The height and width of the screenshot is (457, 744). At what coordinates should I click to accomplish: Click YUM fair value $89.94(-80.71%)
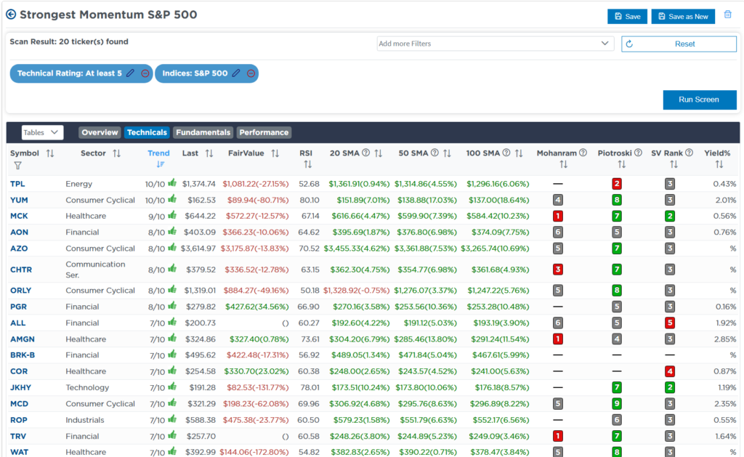[258, 200]
